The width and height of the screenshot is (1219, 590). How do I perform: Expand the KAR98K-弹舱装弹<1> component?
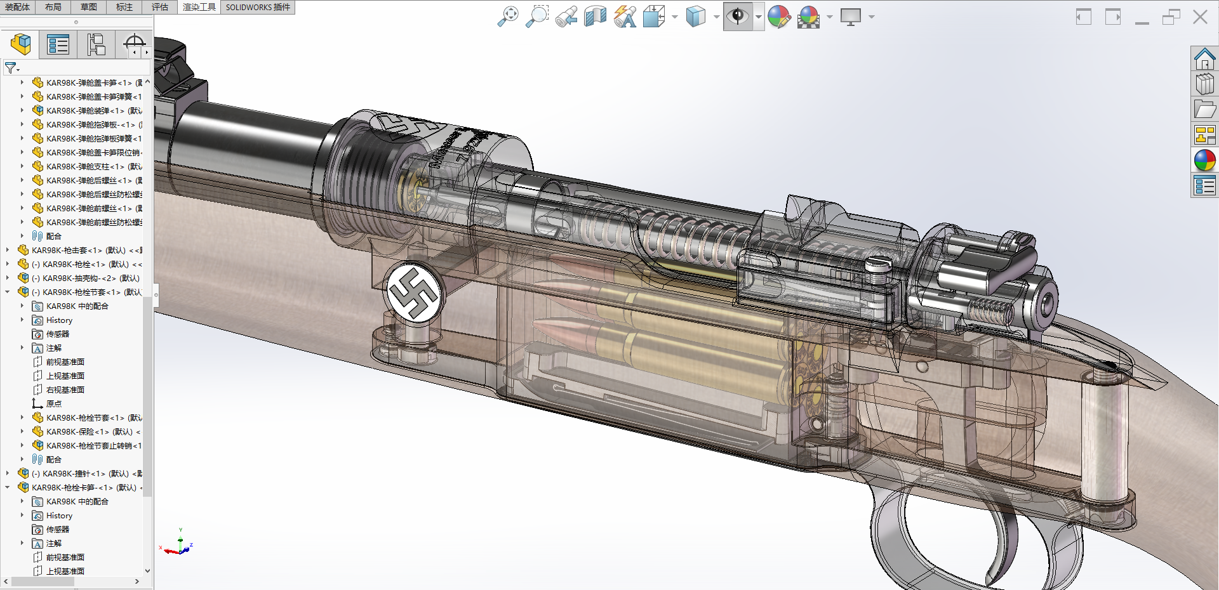[x=22, y=110]
